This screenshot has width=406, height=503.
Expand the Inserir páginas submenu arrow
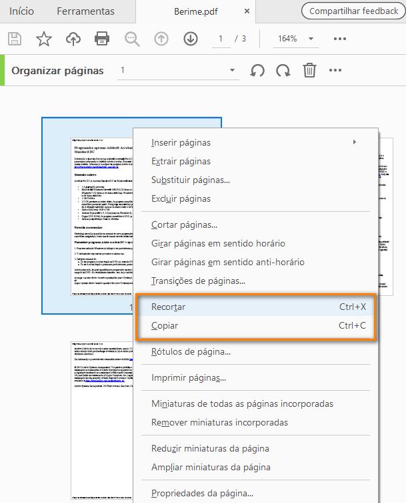click(355, 142)
